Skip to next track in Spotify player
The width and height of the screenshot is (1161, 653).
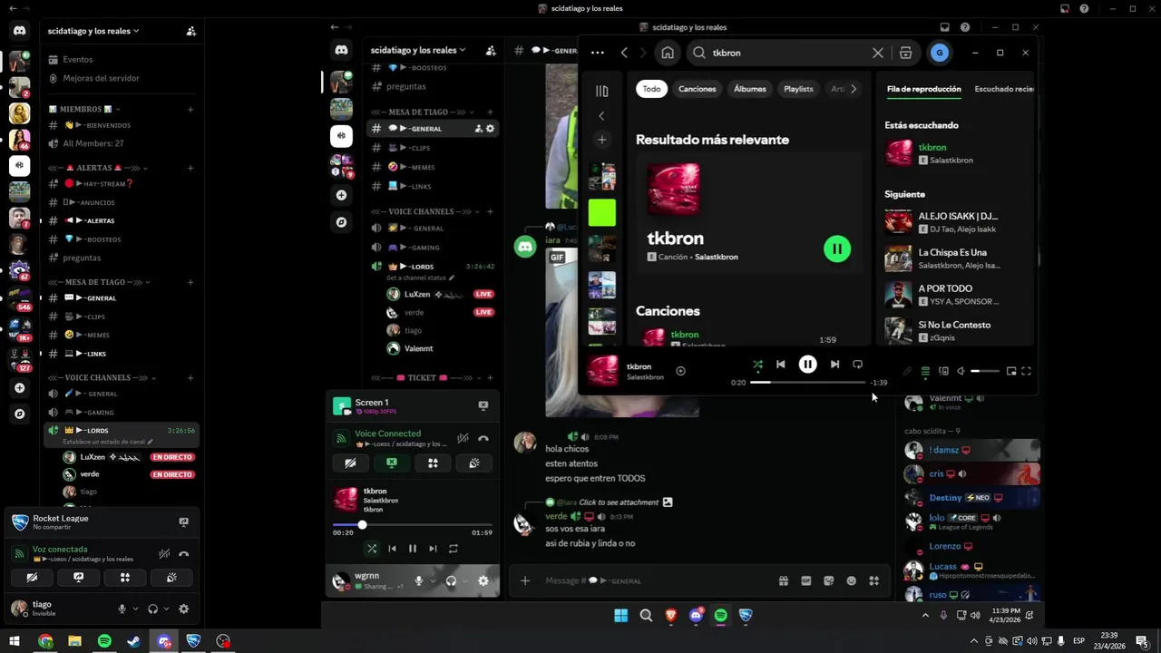tap(834, 365)
